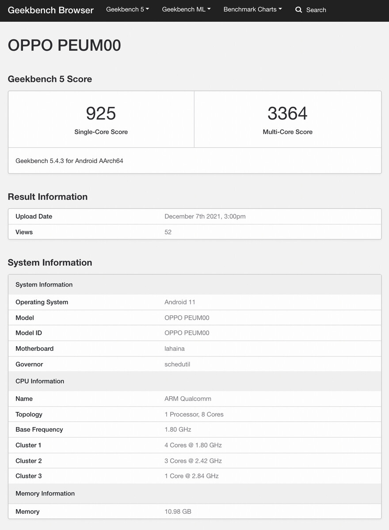Click the Cluster 1 row label
389x530 pixels.
28,445
